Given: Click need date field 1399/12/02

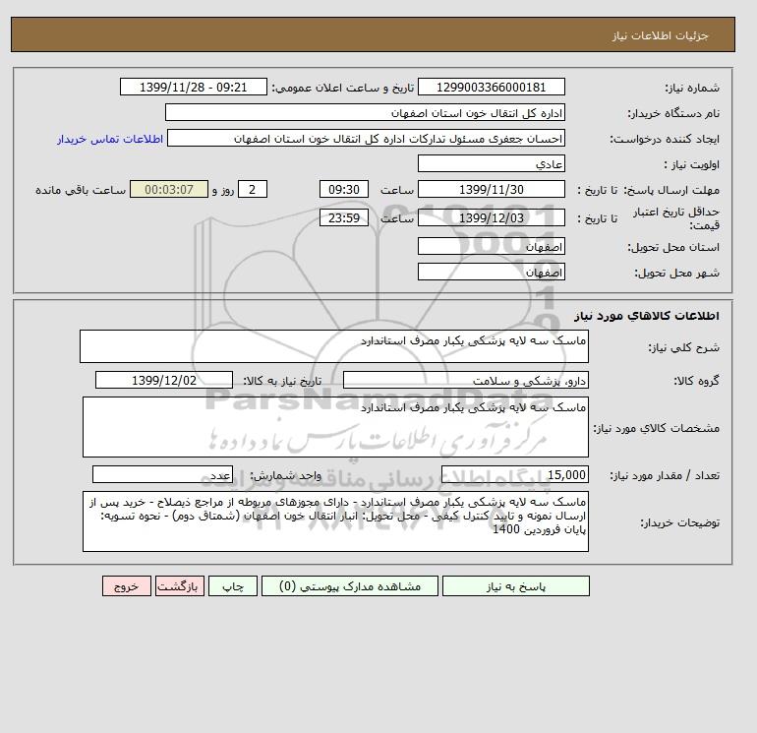Looking at the screenshot, I should tap(164, 380).
